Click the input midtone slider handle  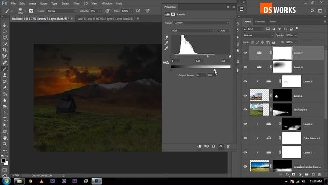pos(207,57)
